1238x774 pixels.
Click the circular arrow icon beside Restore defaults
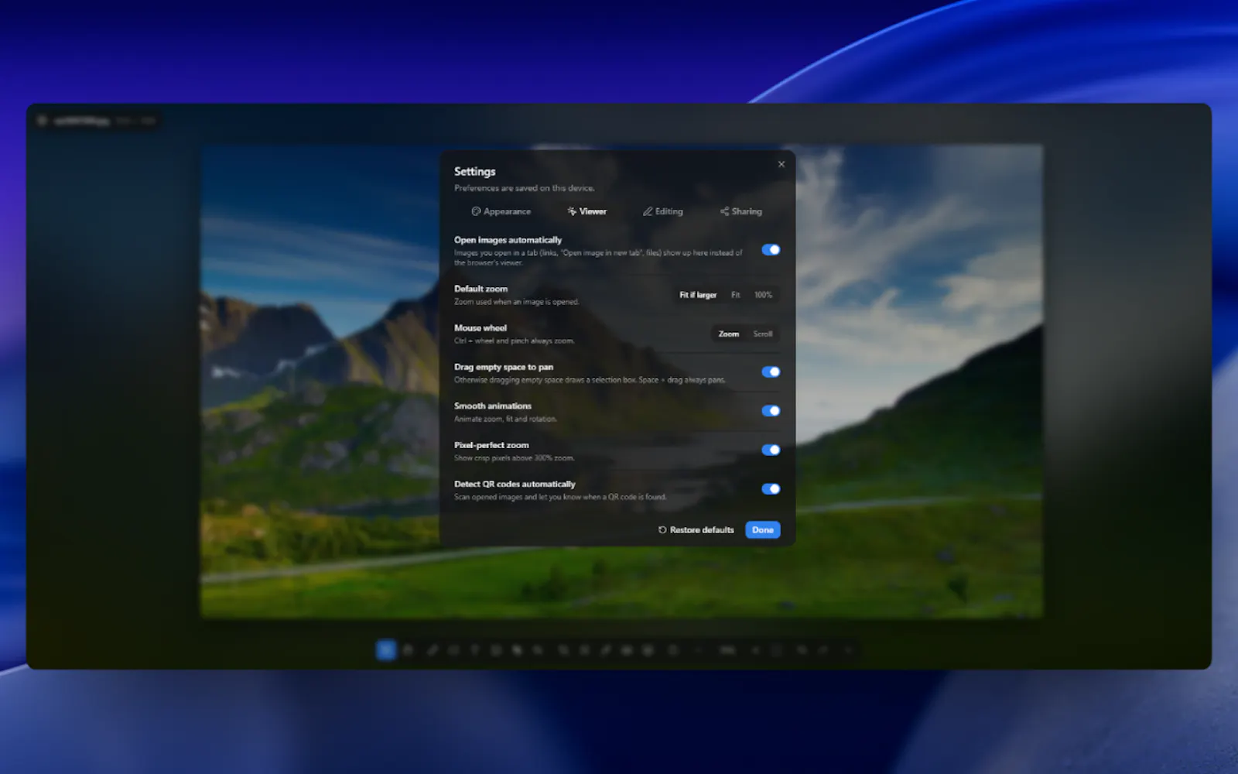662,530
